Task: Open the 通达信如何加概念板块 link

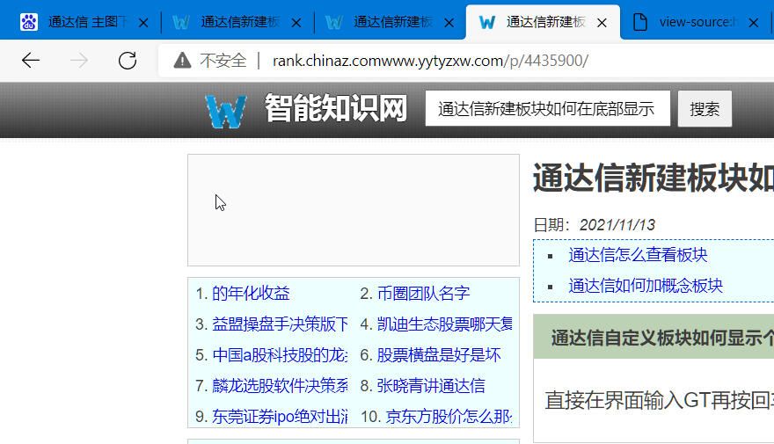Action: (x=646, y=286)
